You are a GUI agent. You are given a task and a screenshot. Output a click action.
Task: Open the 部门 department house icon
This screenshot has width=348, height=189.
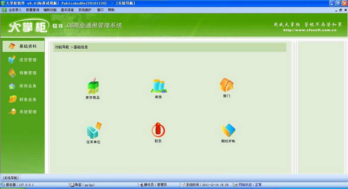pos(227,88)
